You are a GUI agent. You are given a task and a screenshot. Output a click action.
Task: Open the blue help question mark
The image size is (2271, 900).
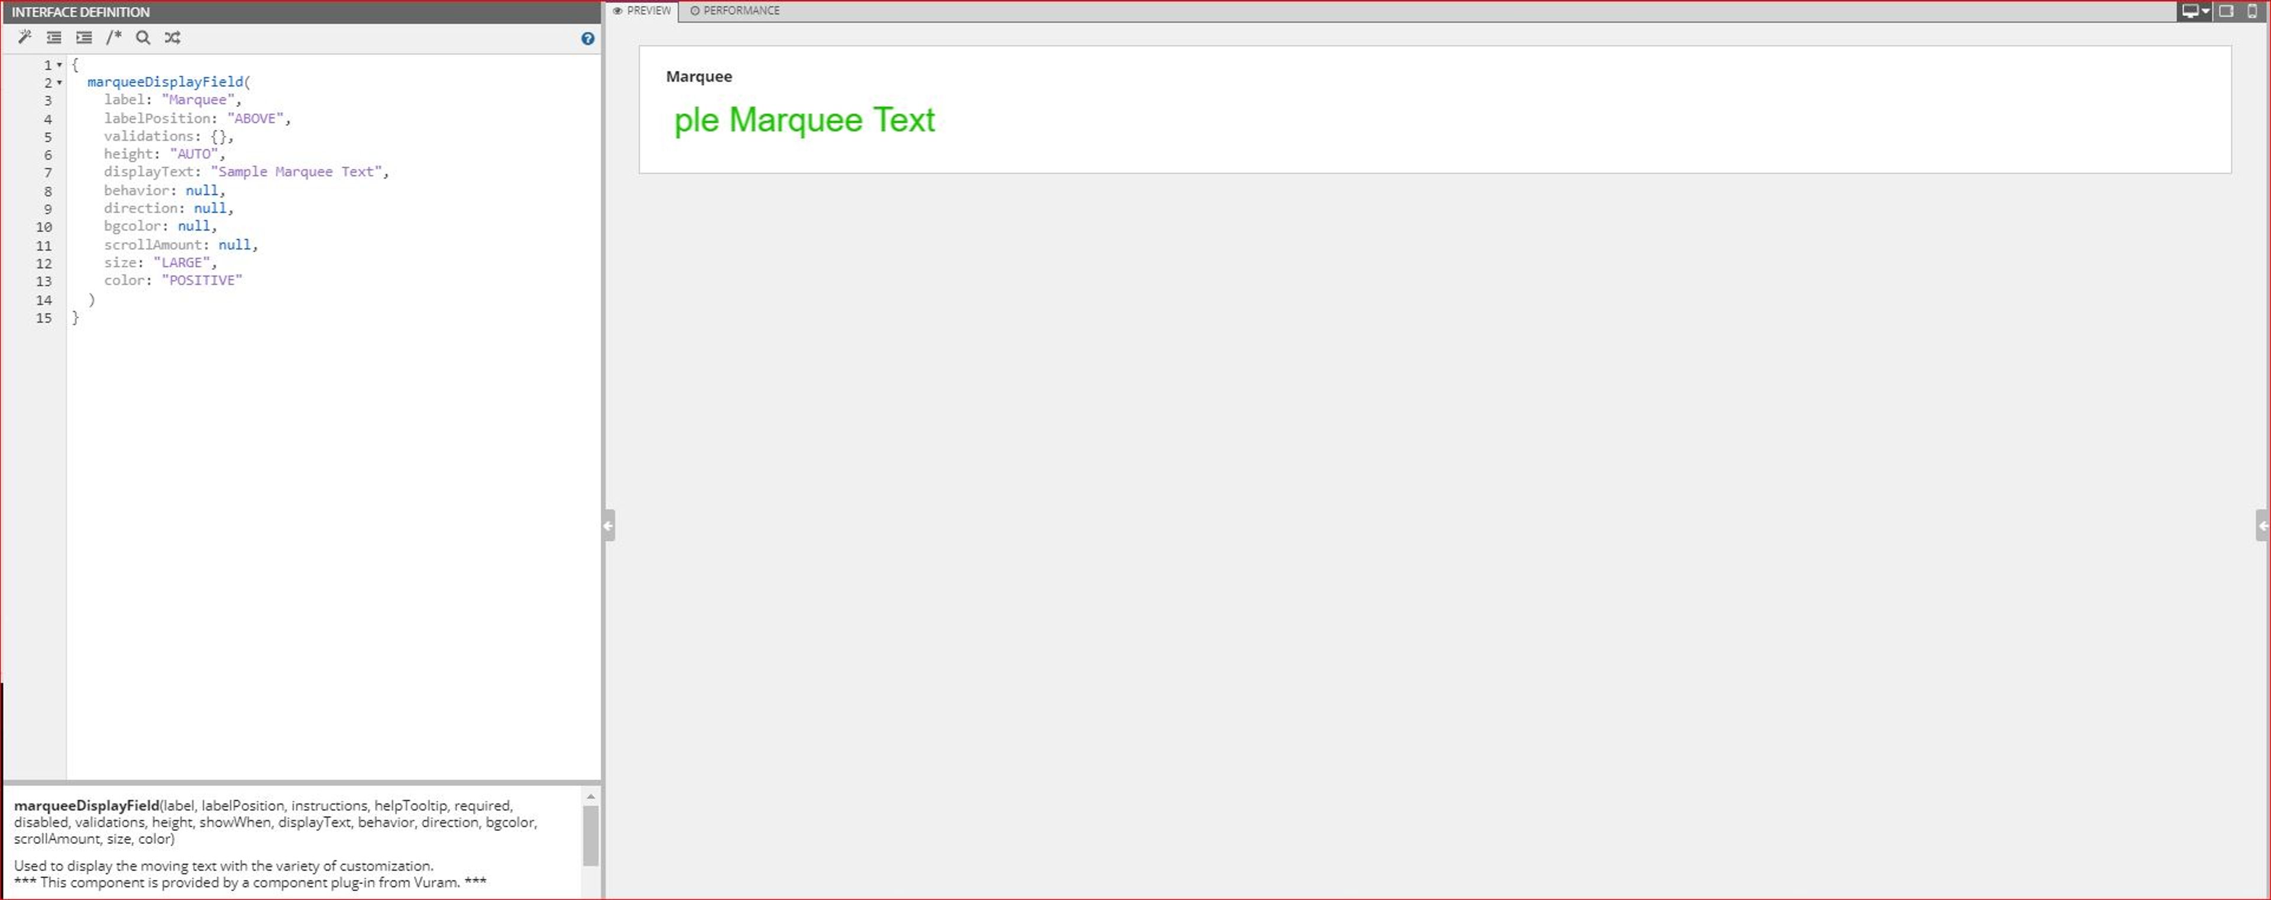coord(588,39)
